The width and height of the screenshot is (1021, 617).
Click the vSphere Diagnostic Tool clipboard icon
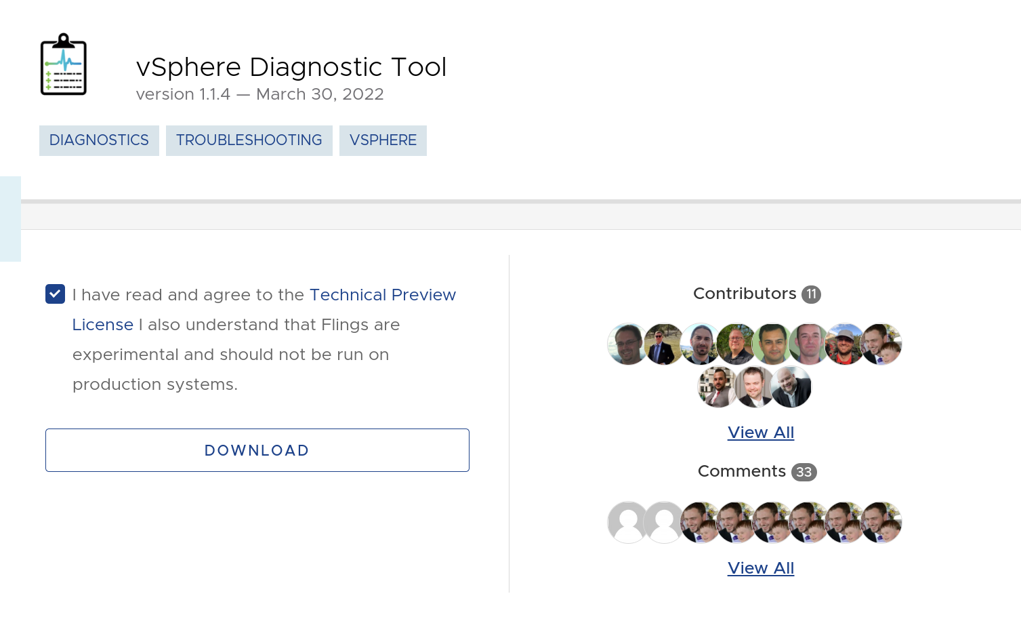(x=64, y=64)
